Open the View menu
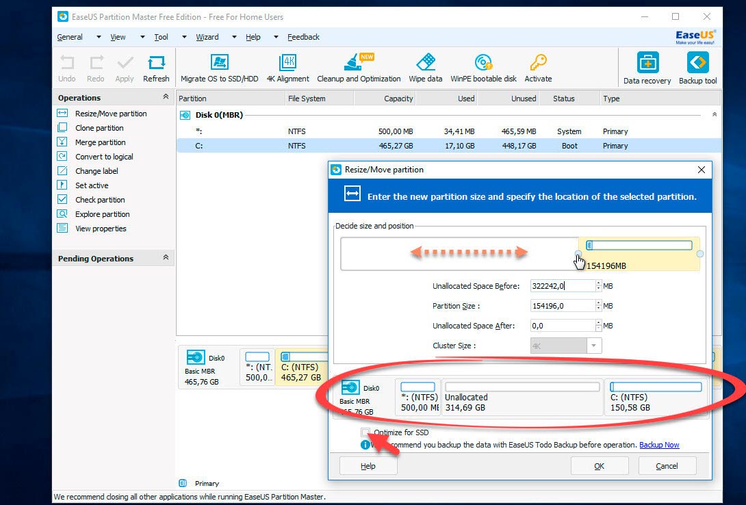746x505 pixels. (118, 37)
